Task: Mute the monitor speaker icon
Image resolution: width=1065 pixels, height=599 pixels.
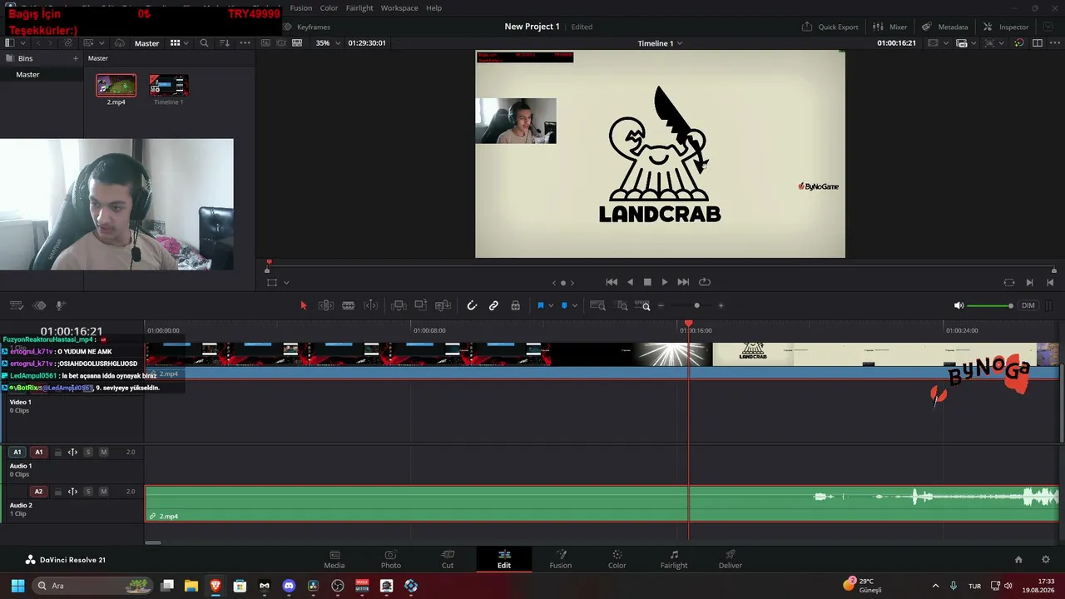Action: [958, 305]
